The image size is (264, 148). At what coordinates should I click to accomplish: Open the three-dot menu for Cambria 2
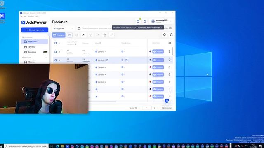point(170,60)
